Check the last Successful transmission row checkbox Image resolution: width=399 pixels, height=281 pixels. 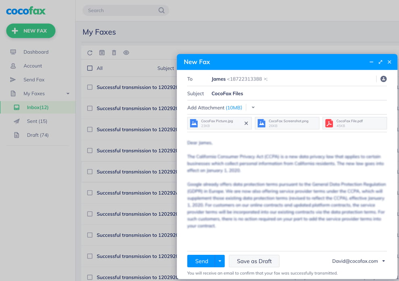[x=90, y=277]
